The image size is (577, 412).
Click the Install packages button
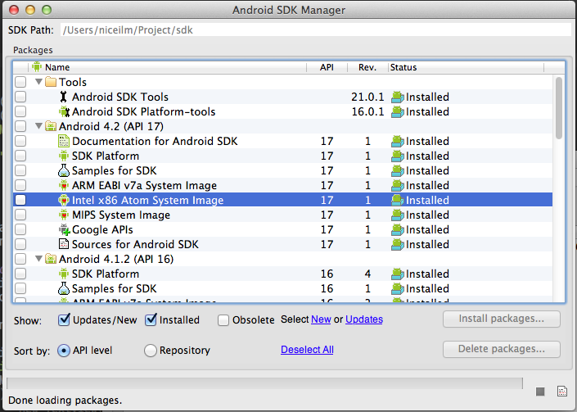502,319
